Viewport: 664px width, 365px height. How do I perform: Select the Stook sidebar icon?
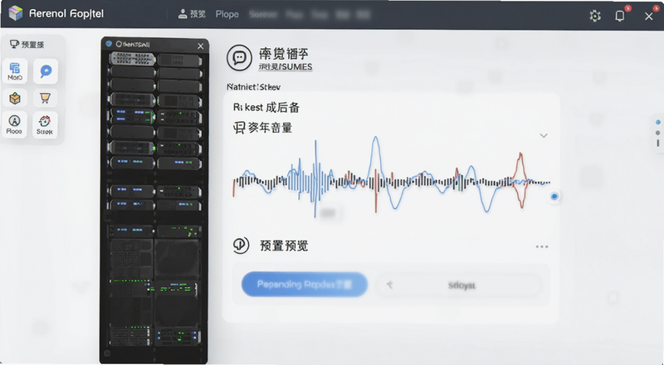pyautogui.click(x=45, y=124)
